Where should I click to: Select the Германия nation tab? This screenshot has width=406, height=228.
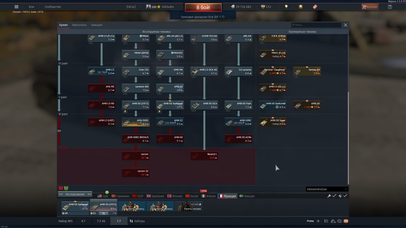(120, 196)
